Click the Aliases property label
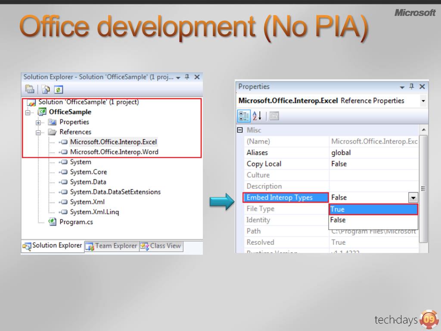 point(257,153)
